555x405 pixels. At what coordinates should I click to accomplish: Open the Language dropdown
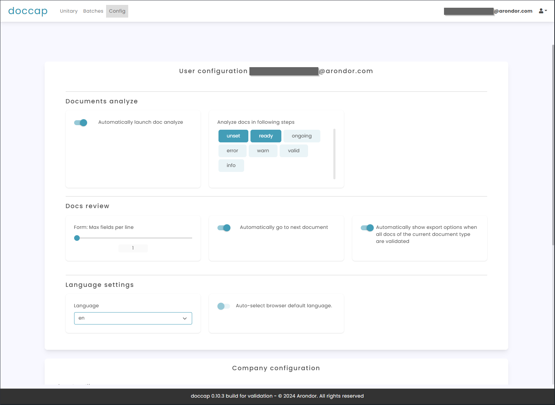pyautogui.click(x=133, y=318)
